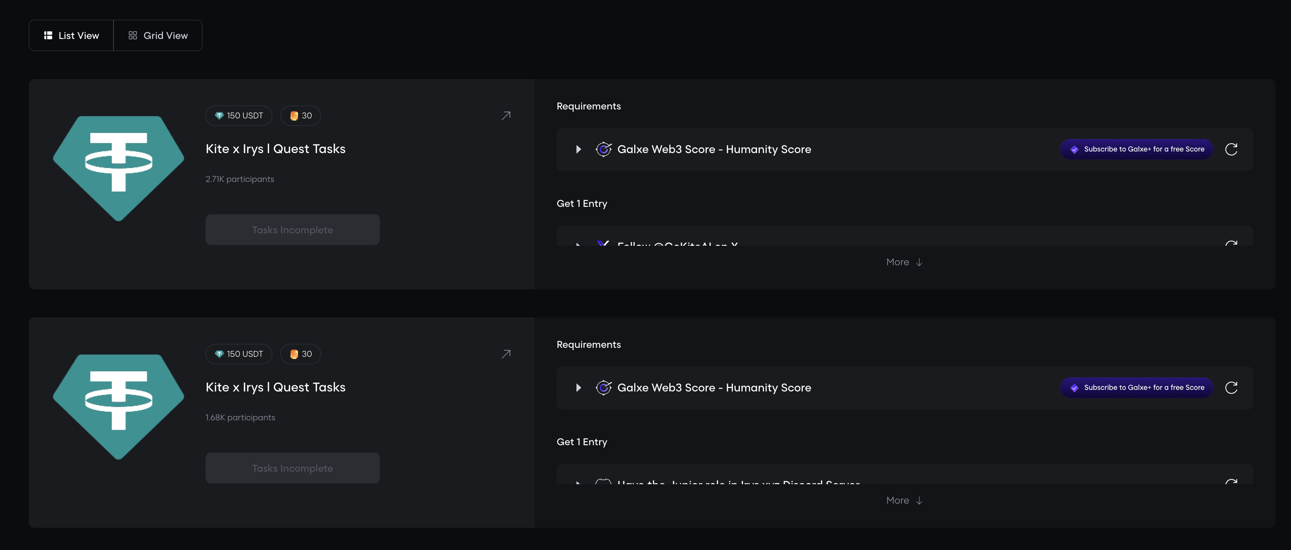
Task: Click the Tether logo of the second quest
Action: pos(119,406)
